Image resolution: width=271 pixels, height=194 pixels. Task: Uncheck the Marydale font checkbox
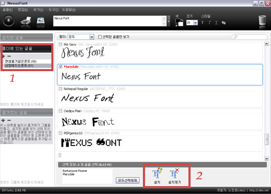60,66
